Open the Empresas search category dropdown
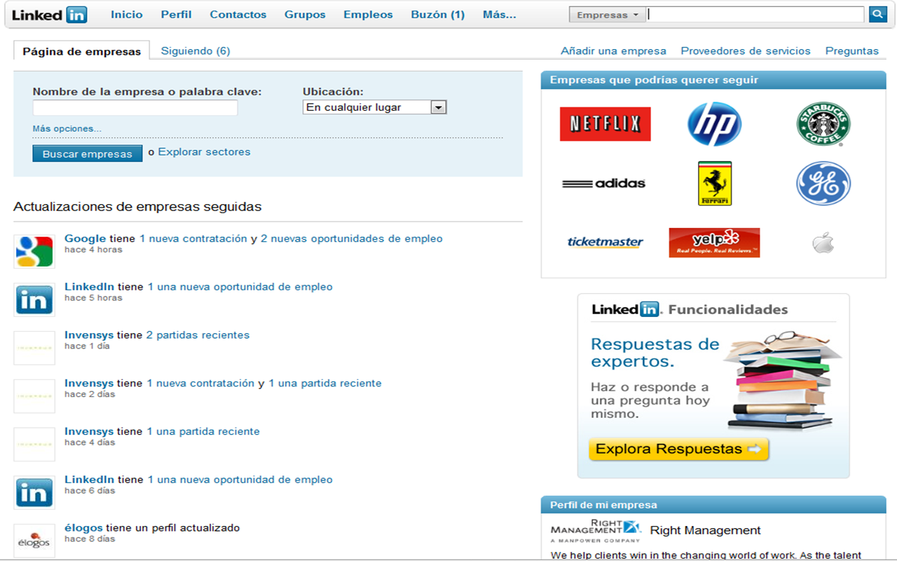The height and width of the screenshot is (561, 897). pyautogui.click(x=608, y=15)
